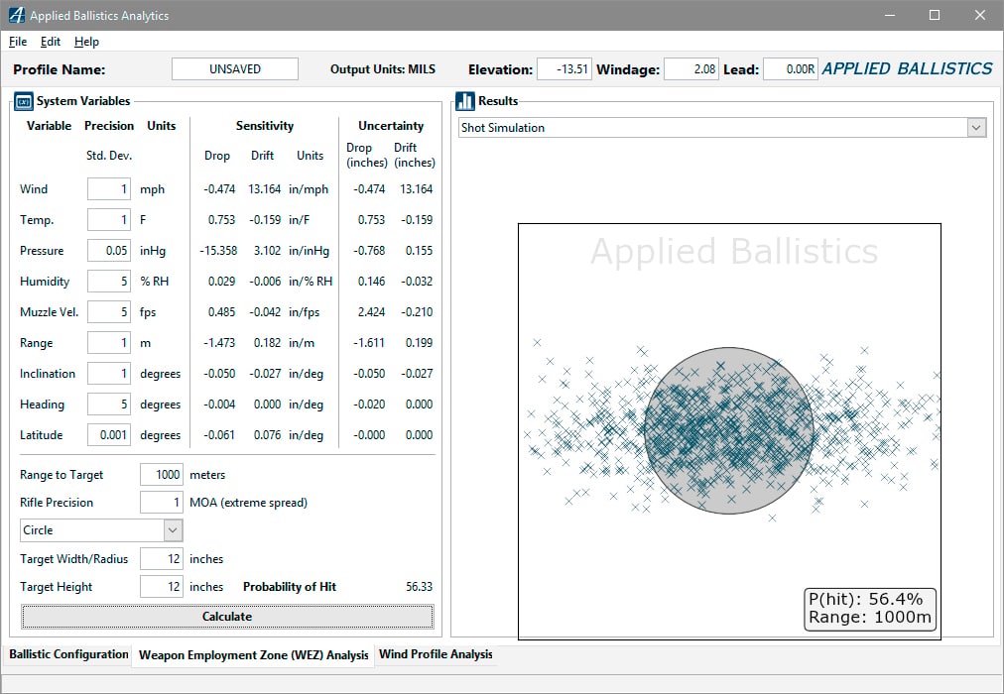Click the Latitude drift sensitivity value 0.076
The height and width of the screenshot is (694, 1004).
[267, 435]
